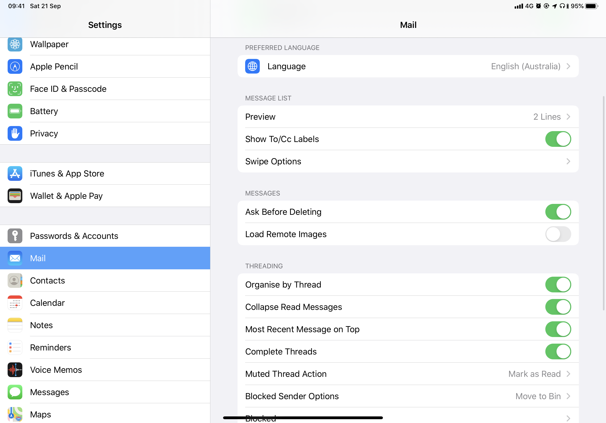This screenshot has width=606, height=423.
Task: Select Privacy in the sidebar
Action: [105, 133]
